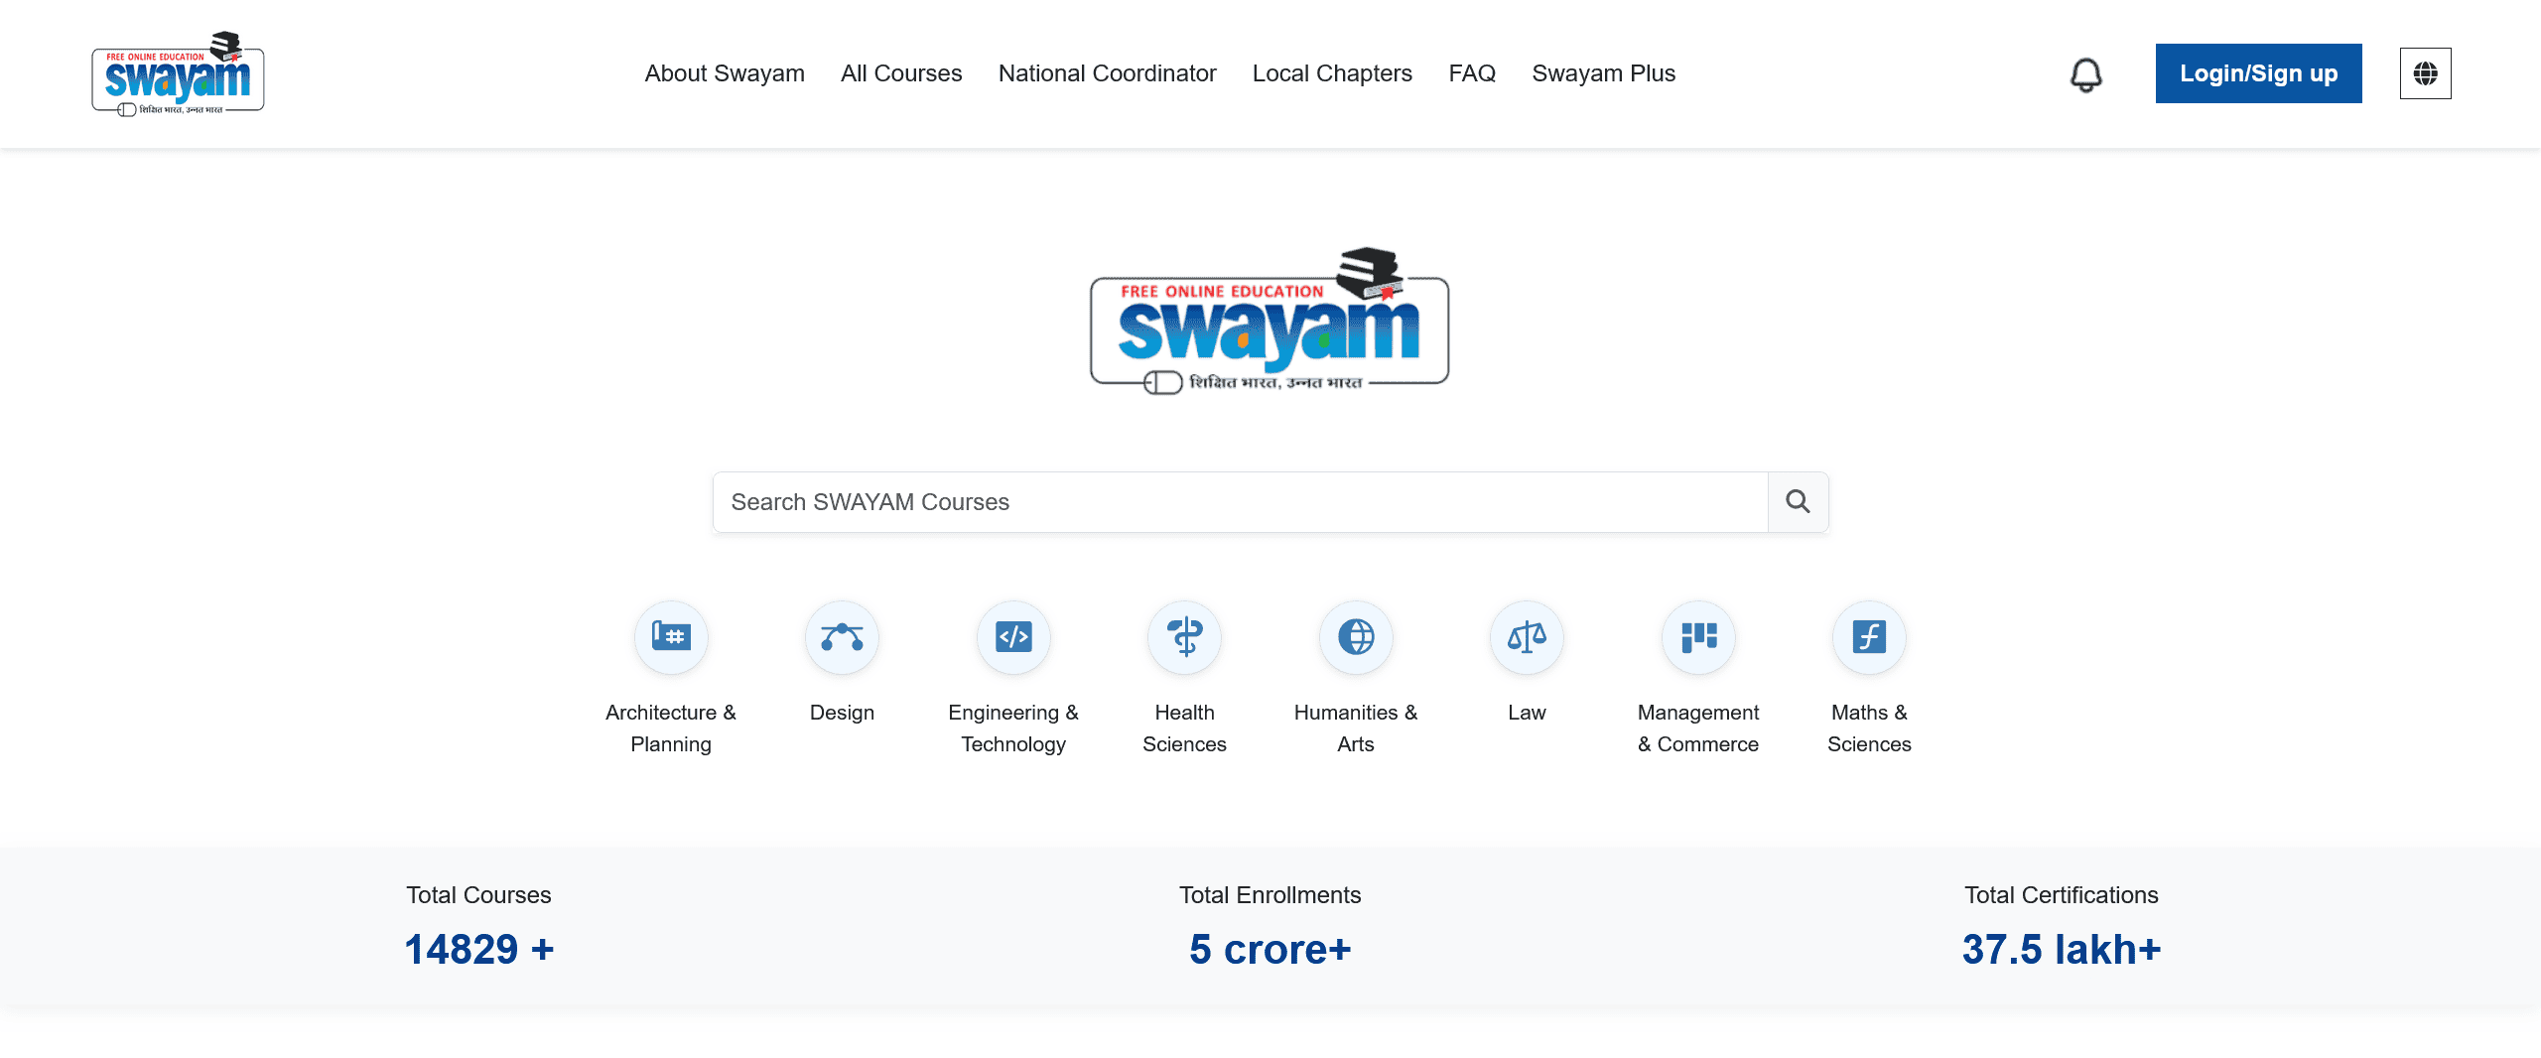
Task: Click the Humanities & Arts label
Action: [x=1356, y=728]
